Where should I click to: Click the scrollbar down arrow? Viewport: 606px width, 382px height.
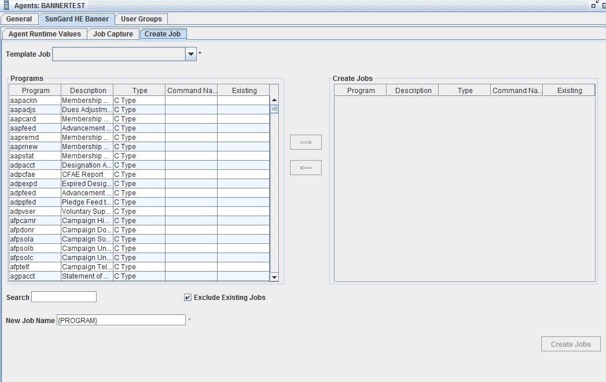click(x=274, y=276)
